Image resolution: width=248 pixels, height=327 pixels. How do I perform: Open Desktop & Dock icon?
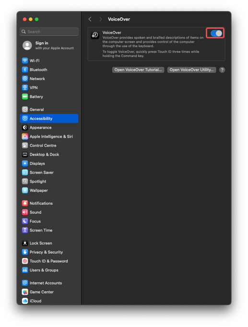pyautogui.click(x=25, y=154)
